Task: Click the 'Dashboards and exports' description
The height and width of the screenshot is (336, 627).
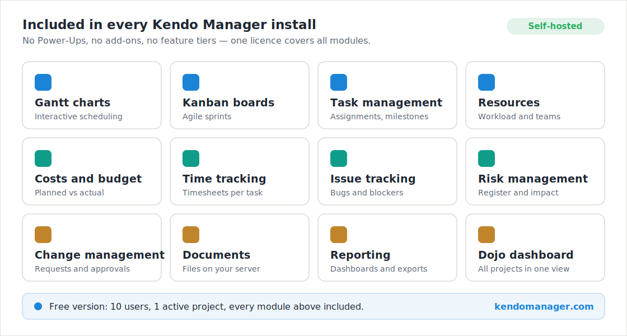Action: pos(378,269)
